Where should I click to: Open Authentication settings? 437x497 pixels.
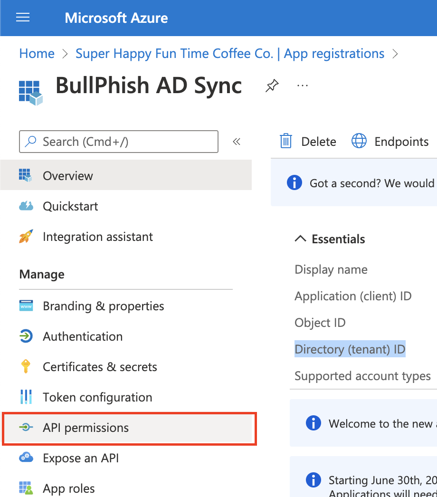pos(126,336)
